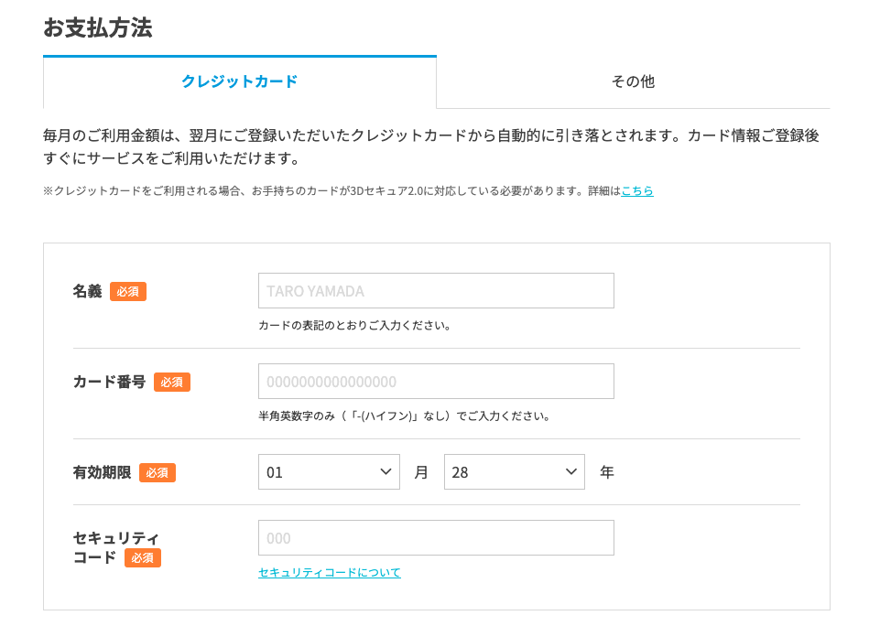Focus the 名義 cardholder name field

436,291
